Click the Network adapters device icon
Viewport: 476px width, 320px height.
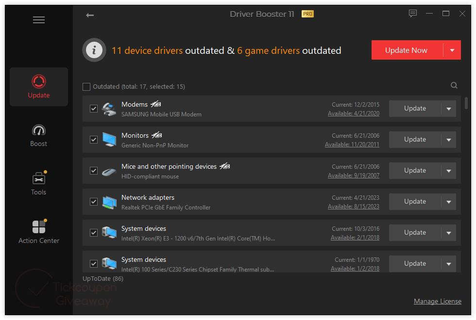click(x=109, y=202)
